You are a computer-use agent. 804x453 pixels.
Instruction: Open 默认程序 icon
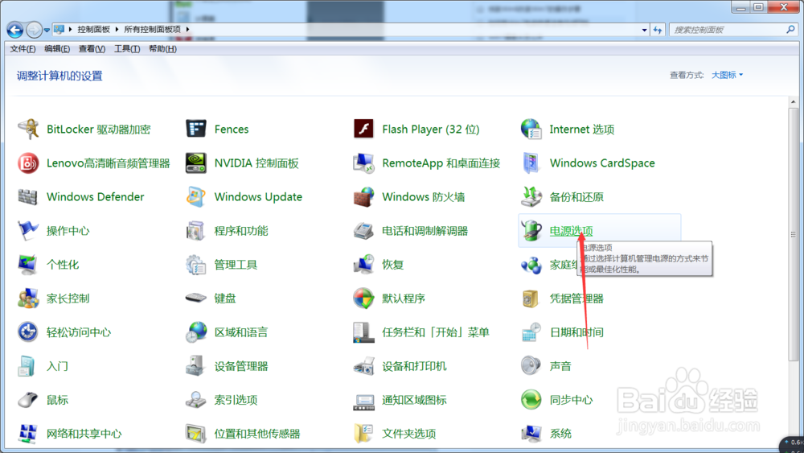(x=363, y=299)
